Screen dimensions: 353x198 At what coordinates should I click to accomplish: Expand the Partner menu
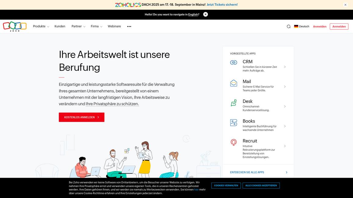pos(78,26)
